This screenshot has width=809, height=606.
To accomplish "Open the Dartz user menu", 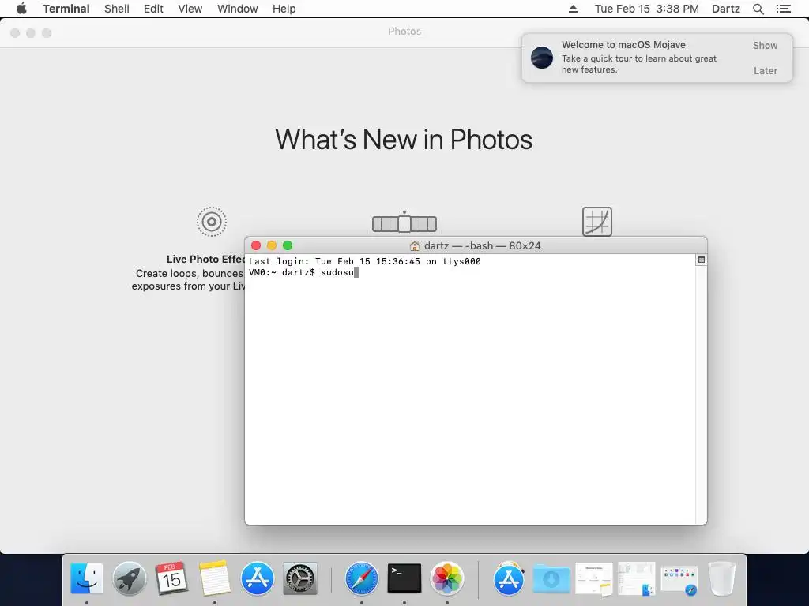I will pos(726,9).
